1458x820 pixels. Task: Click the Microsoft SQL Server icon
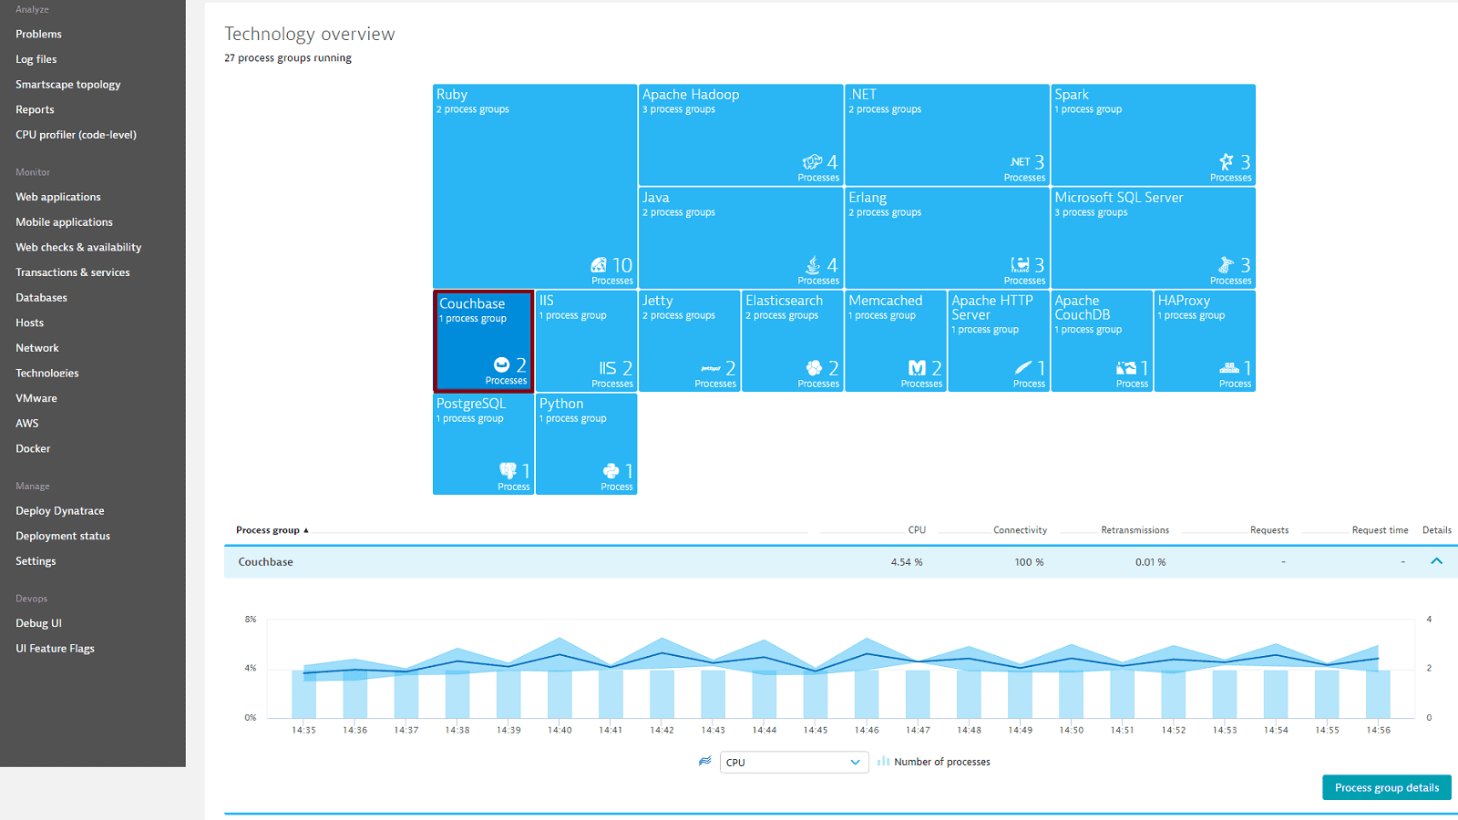pos(1227,265)
